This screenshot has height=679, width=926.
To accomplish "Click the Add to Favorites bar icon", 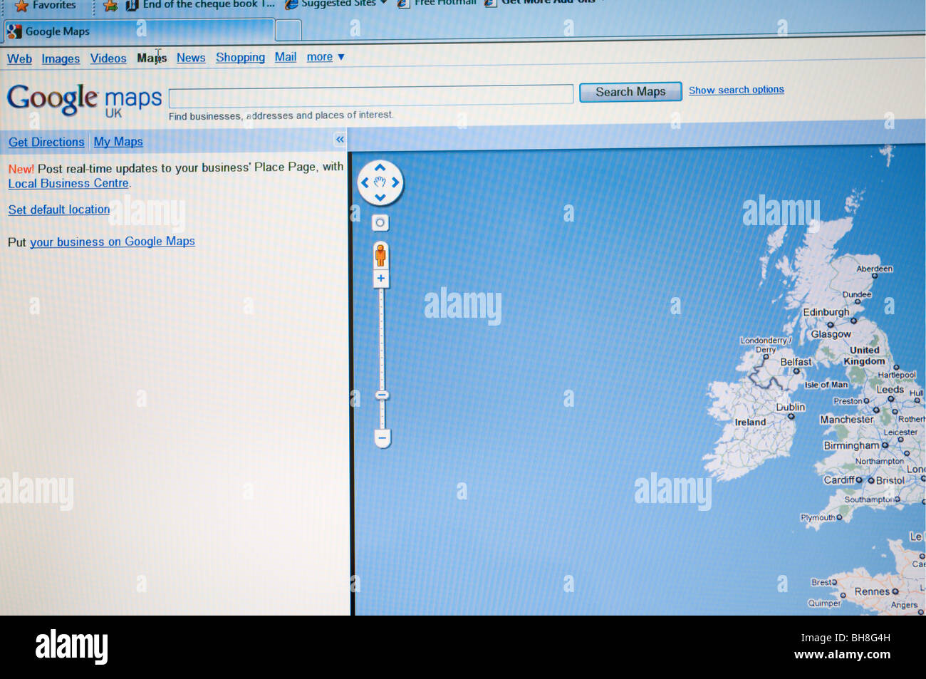I will point(110,6).
